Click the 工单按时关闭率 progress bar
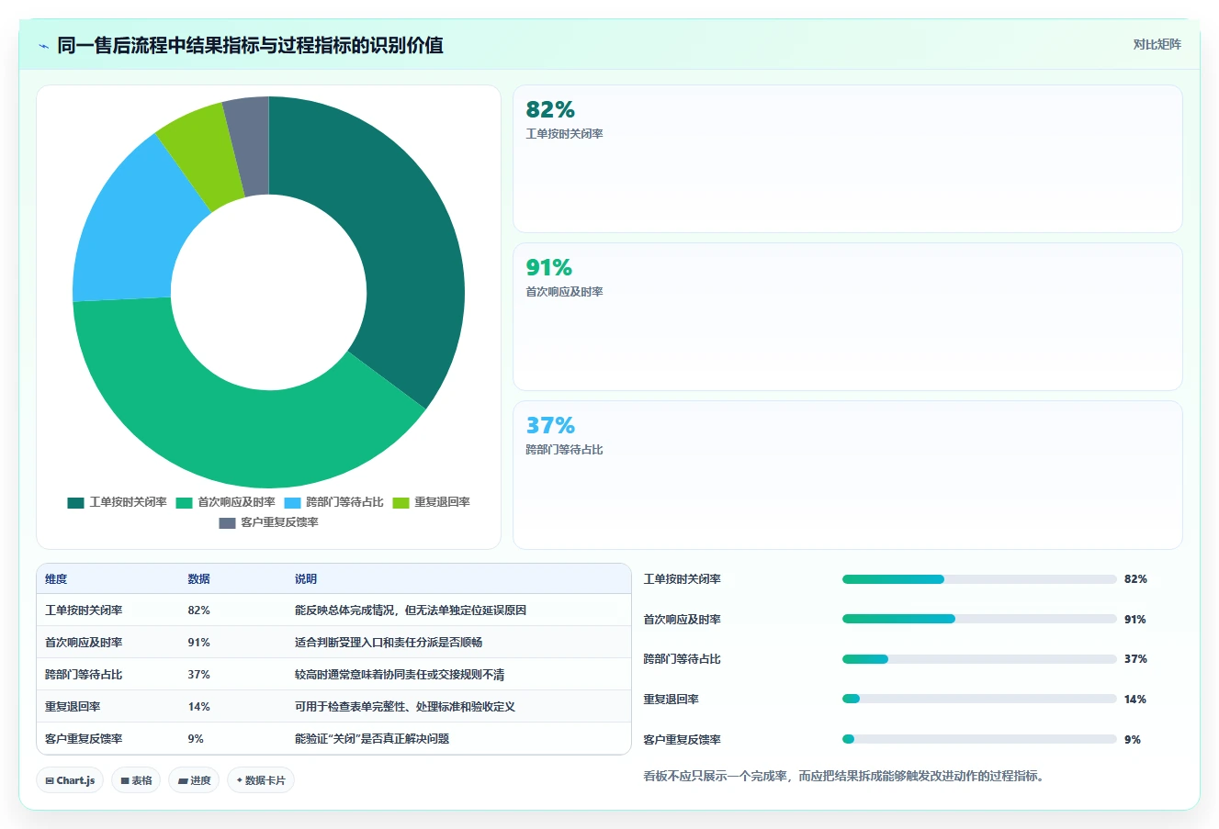This screenshot has height=829, width=1219. tap(979, 579)
